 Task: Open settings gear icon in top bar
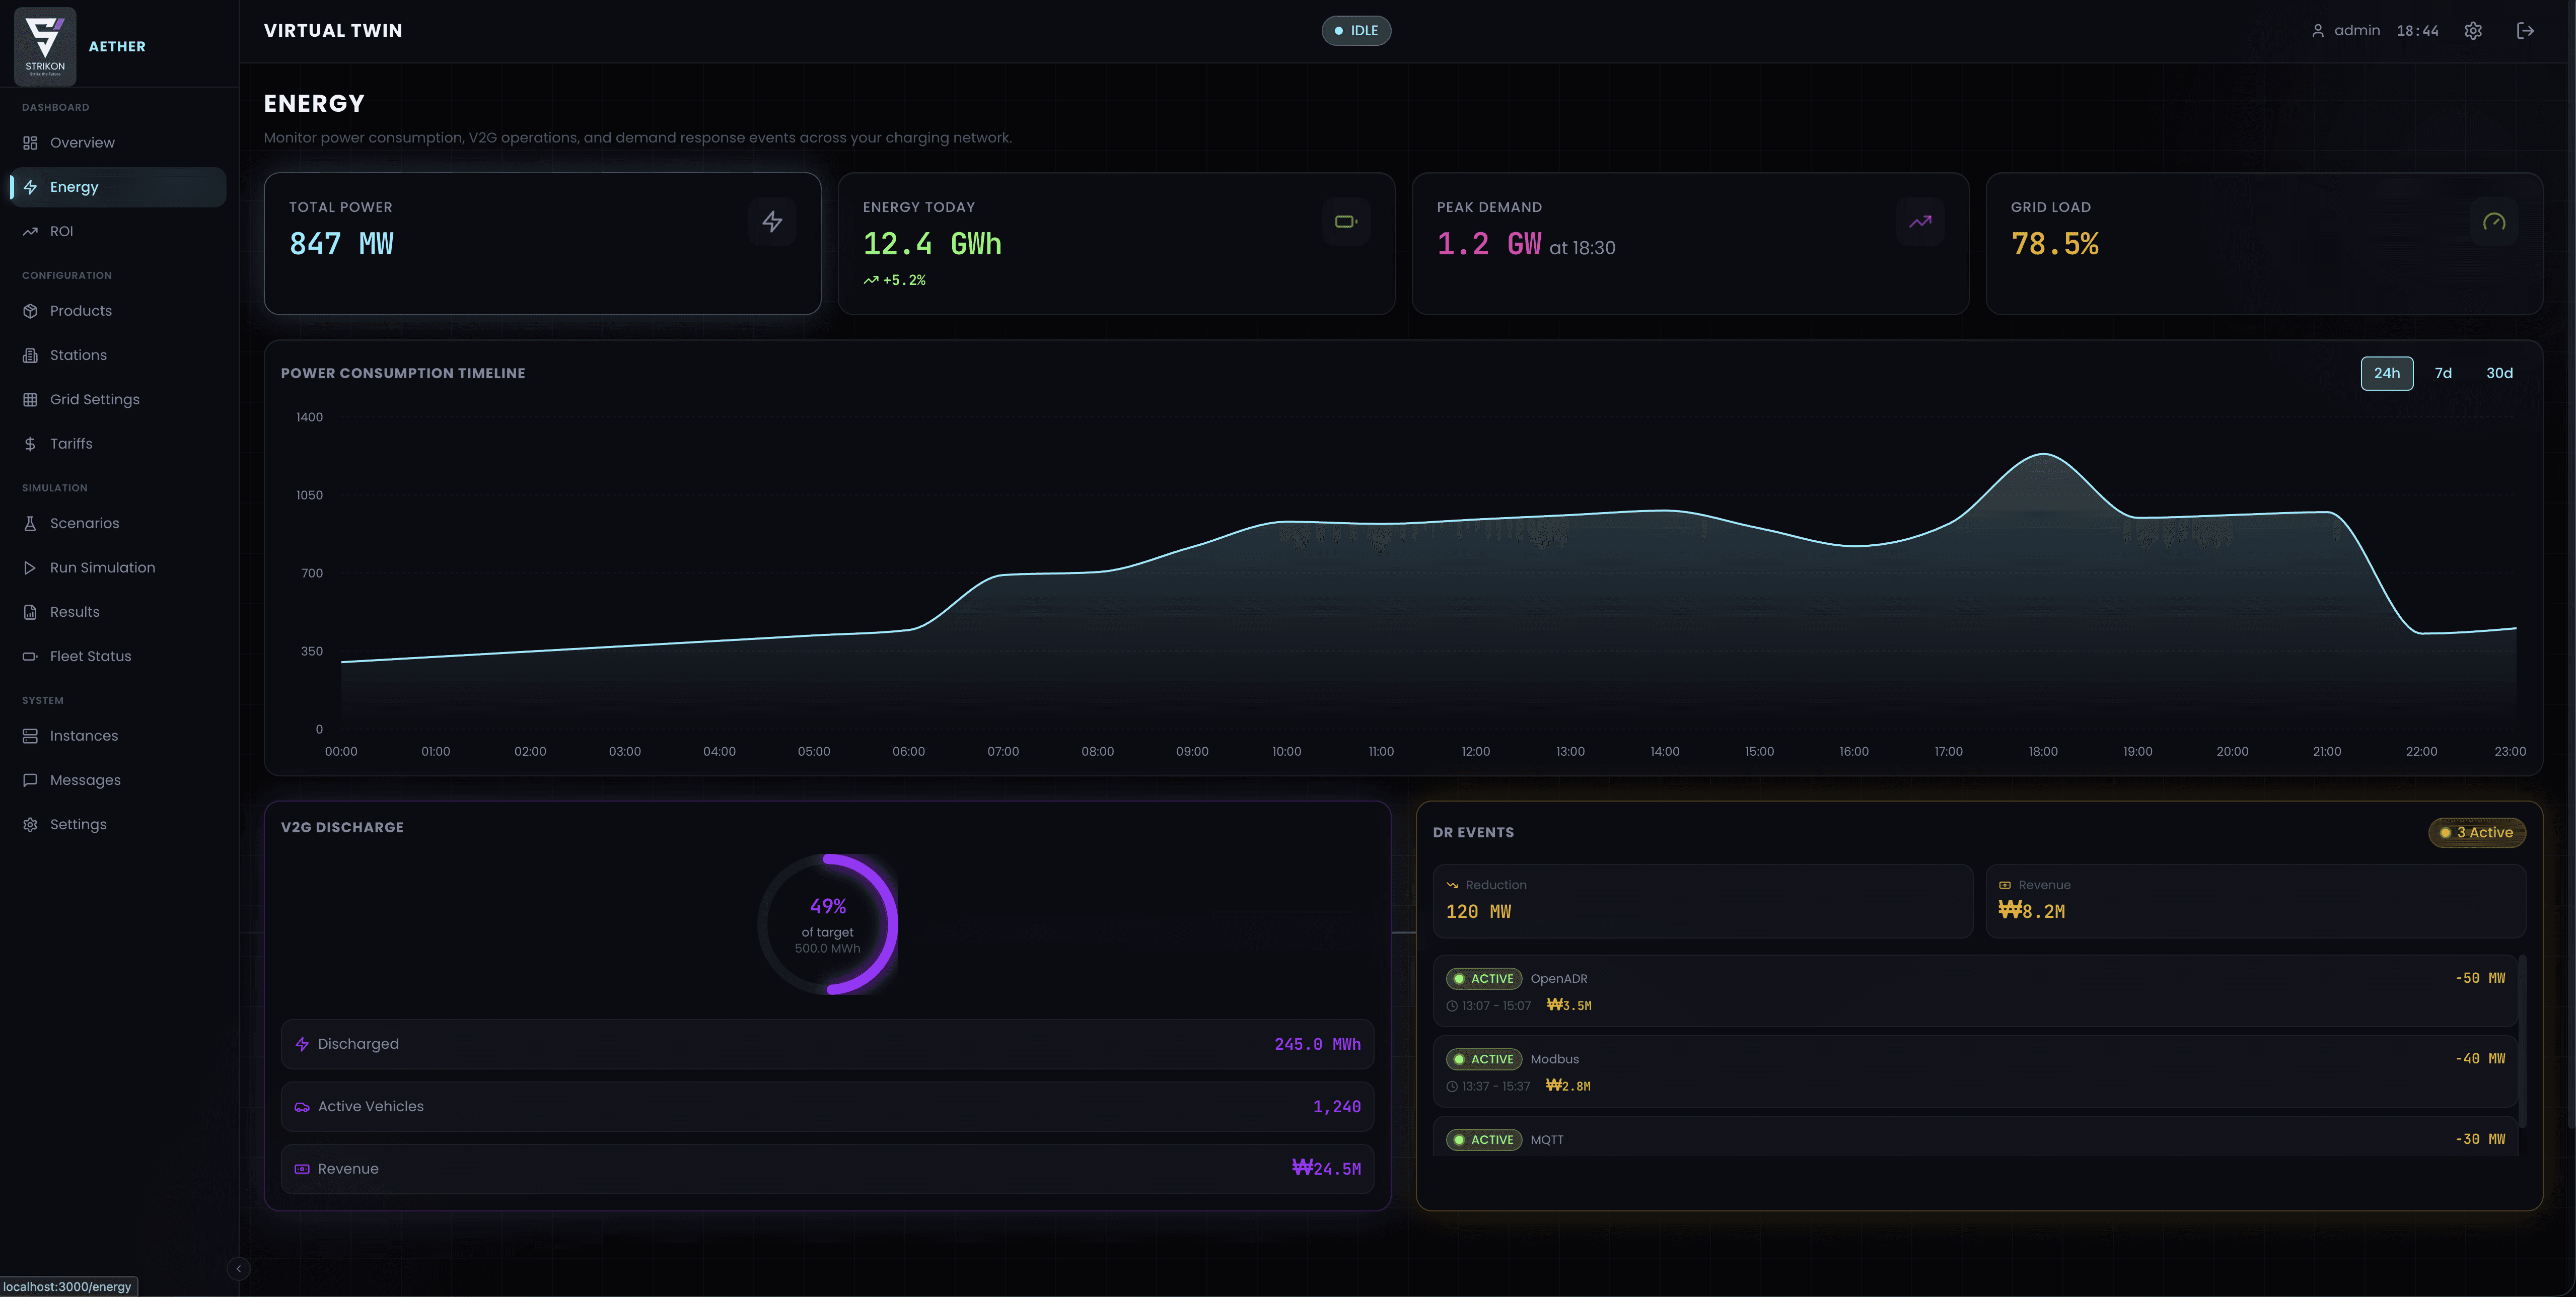[x=2473, y=31]
